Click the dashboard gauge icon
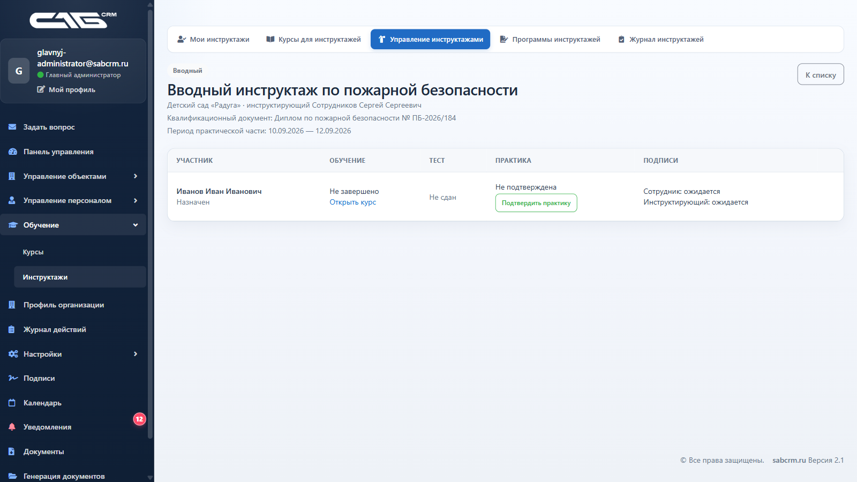 pos(12,152)
